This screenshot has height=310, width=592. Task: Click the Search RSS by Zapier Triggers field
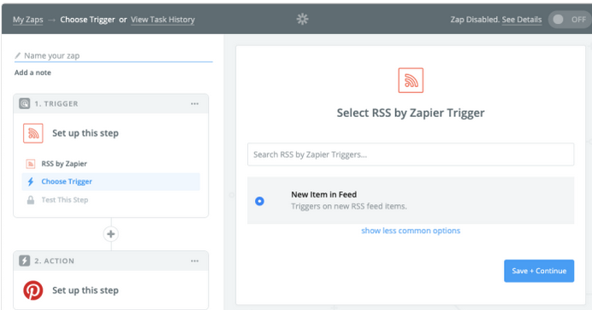click(411, 155)
